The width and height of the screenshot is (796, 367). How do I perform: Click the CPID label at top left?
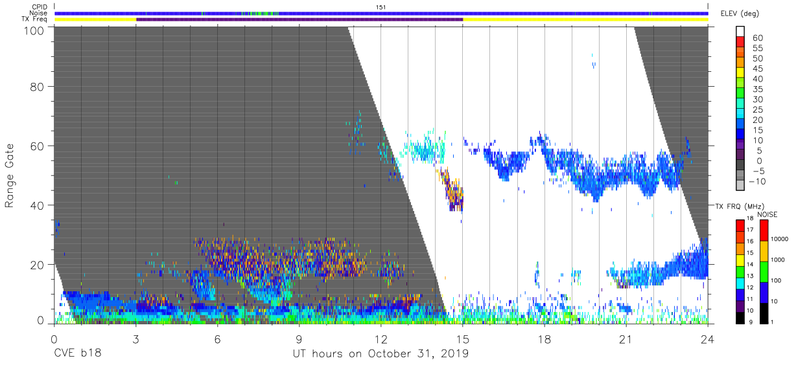[39, 7]
